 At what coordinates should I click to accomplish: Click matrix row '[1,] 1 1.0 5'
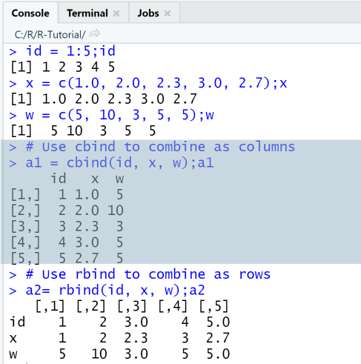pyautogui.click(x=67, y=194)
